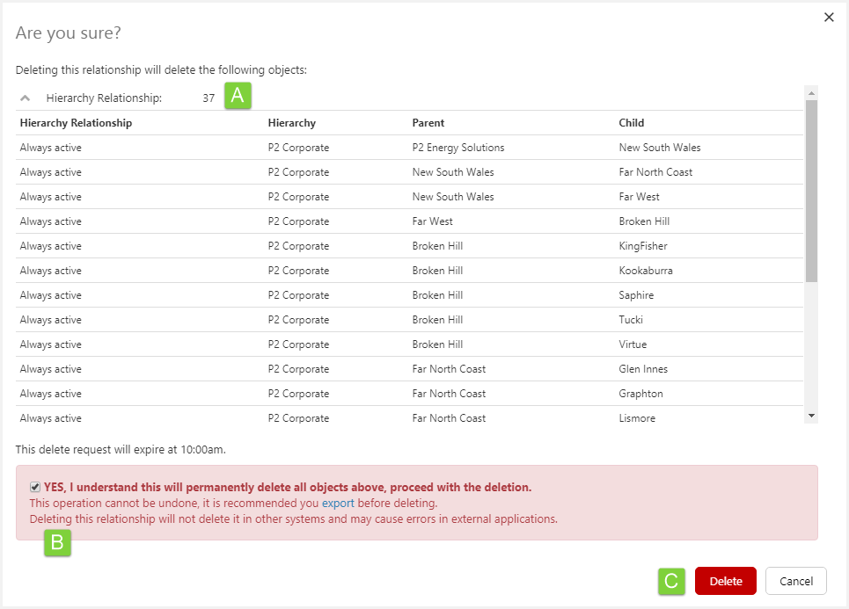This screenshot has height=609, width=849.
Task: Select the Kookaburra child row
Action: pyautogui.click(x=646, y=271)
